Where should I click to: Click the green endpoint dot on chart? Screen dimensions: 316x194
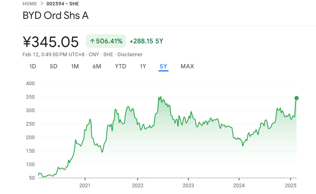pyautogui.click(x=297, y=98)
